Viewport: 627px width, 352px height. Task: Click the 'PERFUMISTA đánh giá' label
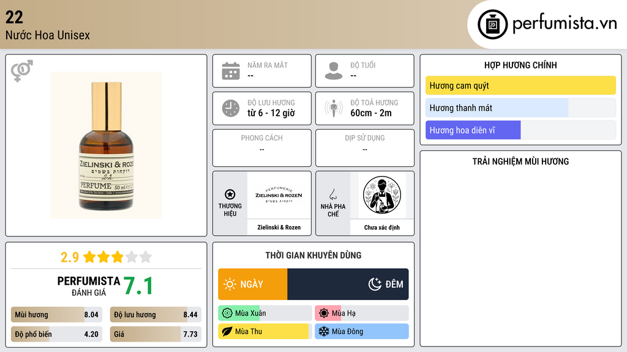(89, 286)
